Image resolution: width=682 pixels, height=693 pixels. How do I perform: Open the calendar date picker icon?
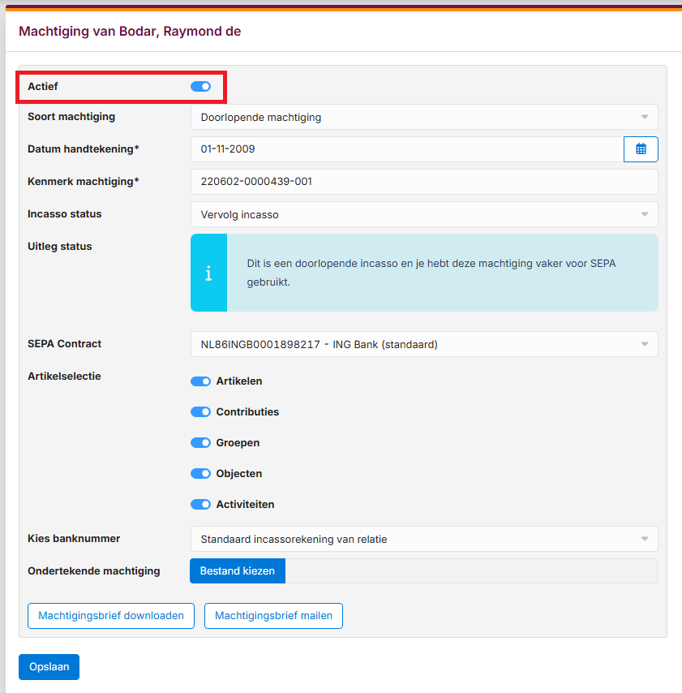pyautogui.click(x=641, y=149)
